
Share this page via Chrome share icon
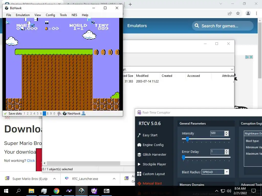click(230, 13)
